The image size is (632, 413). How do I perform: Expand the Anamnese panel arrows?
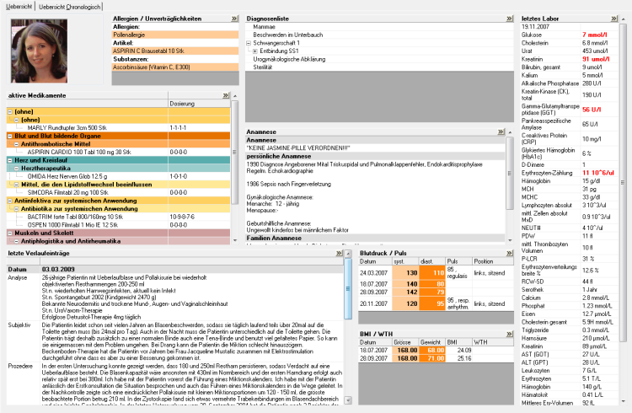point(501,131)
